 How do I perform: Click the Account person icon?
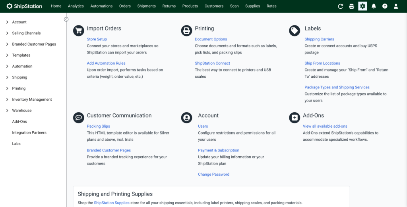click(186, 118)
